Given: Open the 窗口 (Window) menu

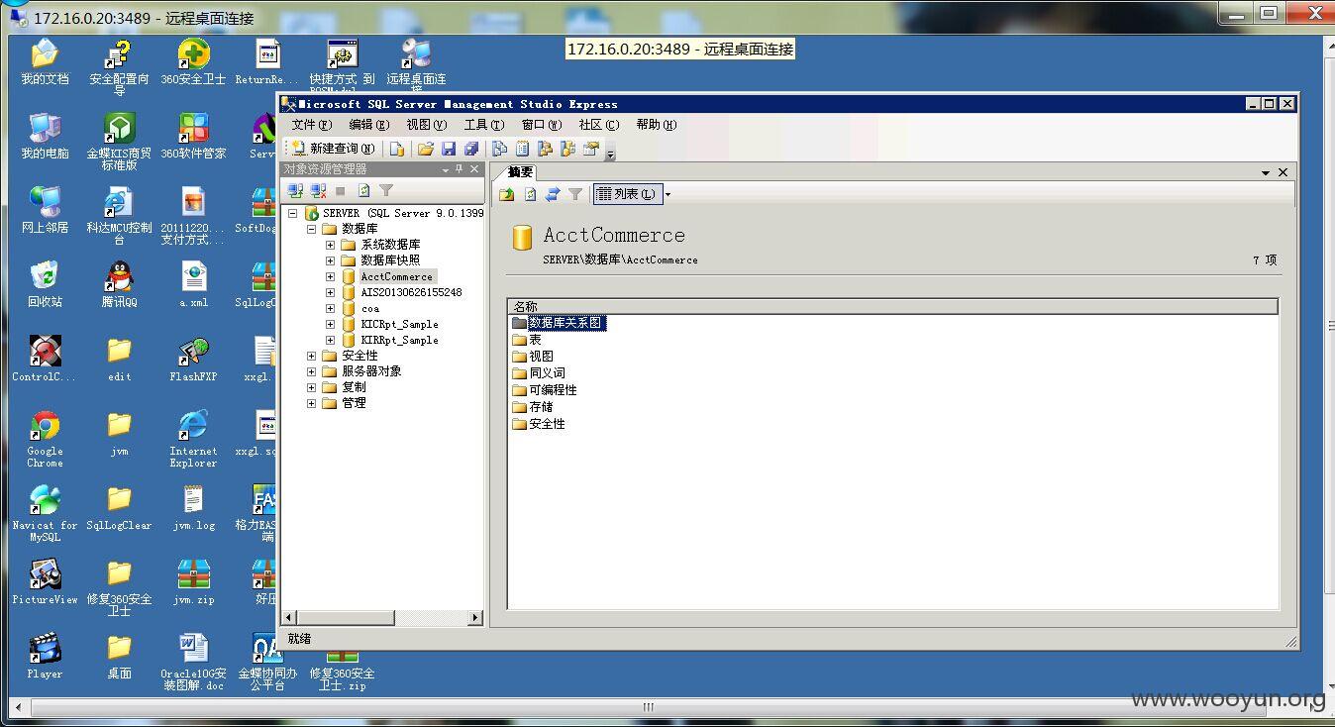Looking at the screenshot, I should click(x=541, y=125).
